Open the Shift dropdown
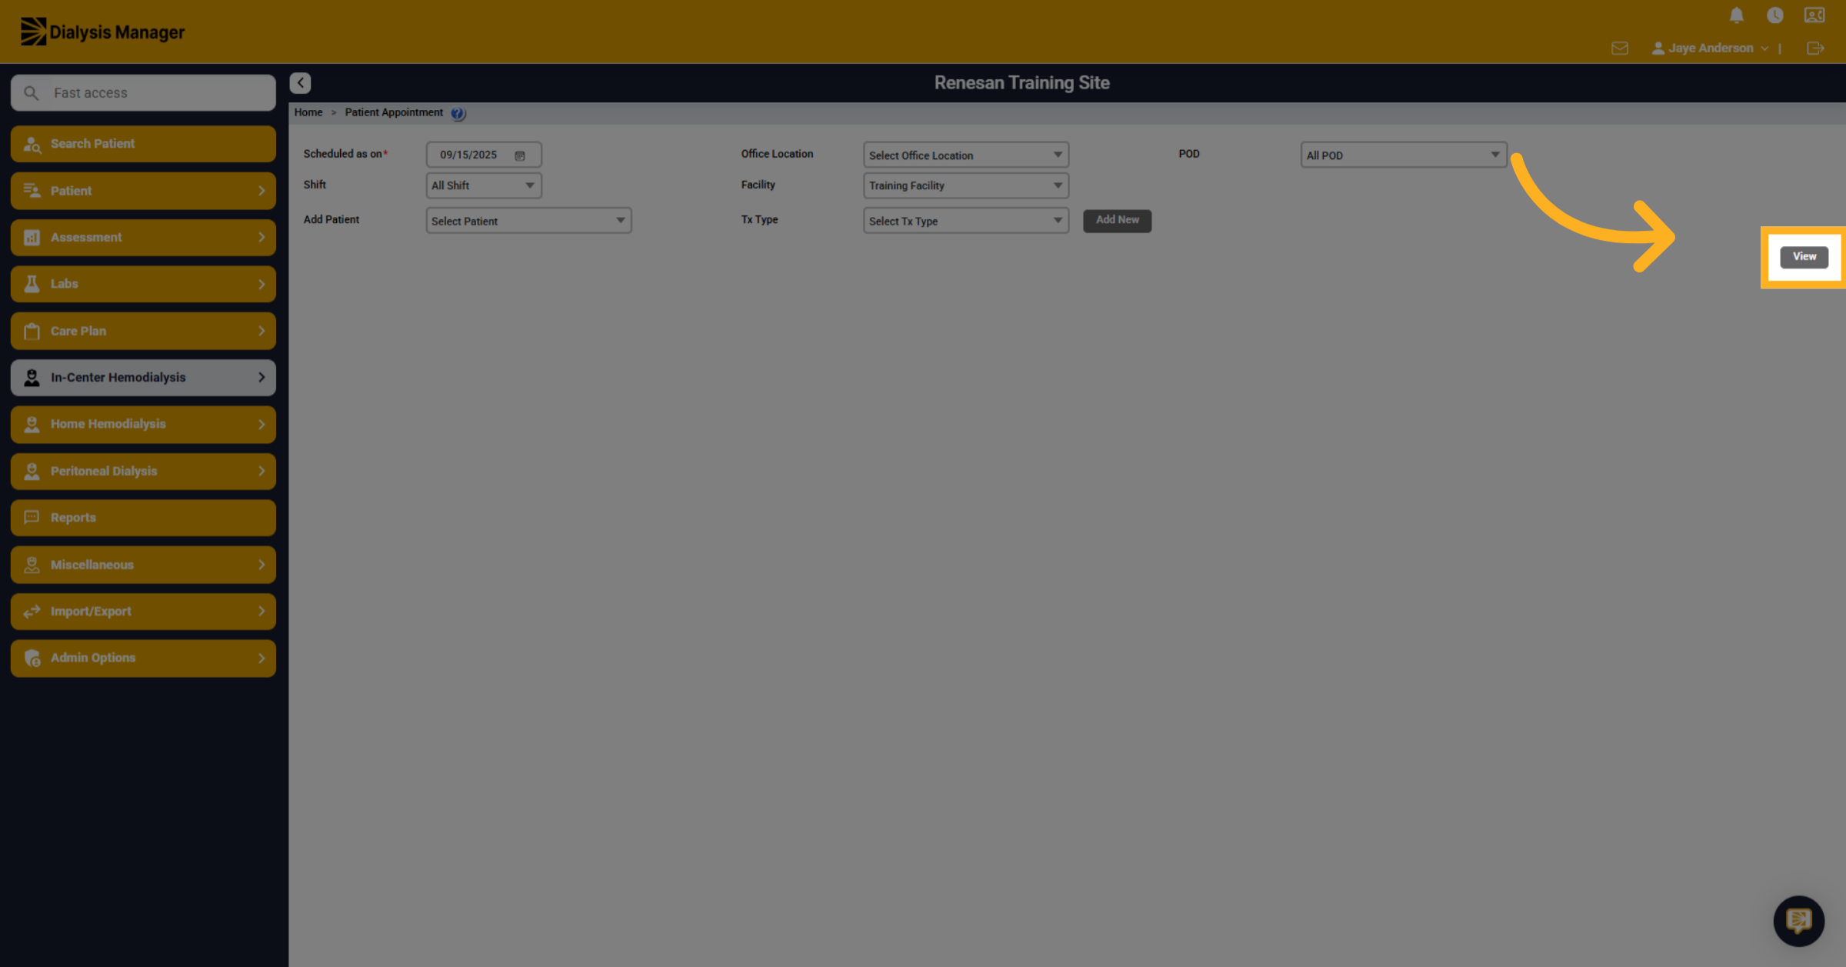 pyautogui.click(x=484, y=185)
